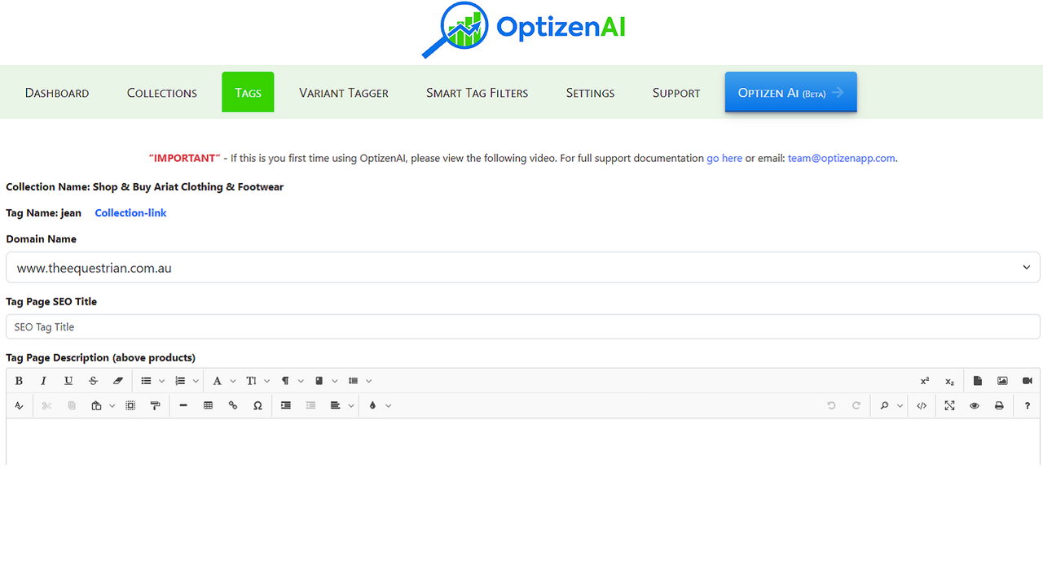Open the line height dropdown arrow
Viewport: 1043px width, 586px height.
coord(368,381)
